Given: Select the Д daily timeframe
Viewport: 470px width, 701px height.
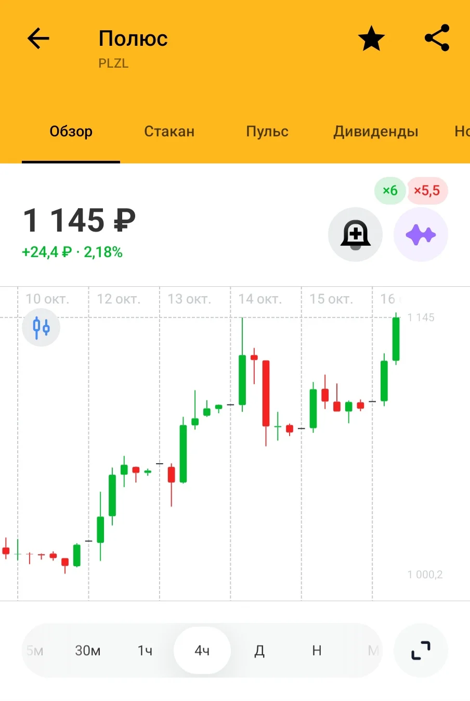Looking at the screenshot, I should pos(259,651).
